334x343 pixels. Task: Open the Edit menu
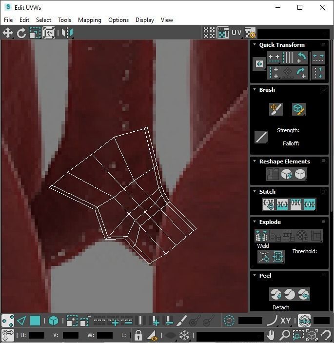(24, 20)
